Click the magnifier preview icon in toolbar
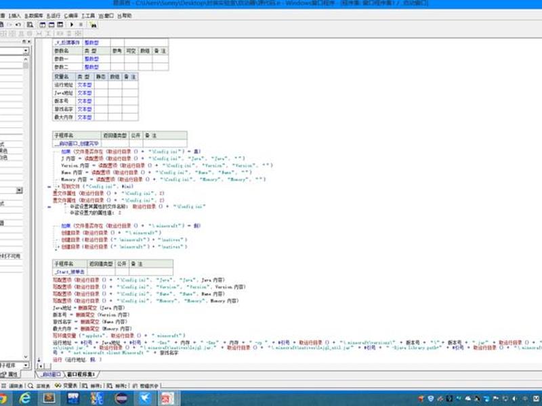Image resolution: width=542 pixels, height=406 pixels. click(x=30, y=24)
